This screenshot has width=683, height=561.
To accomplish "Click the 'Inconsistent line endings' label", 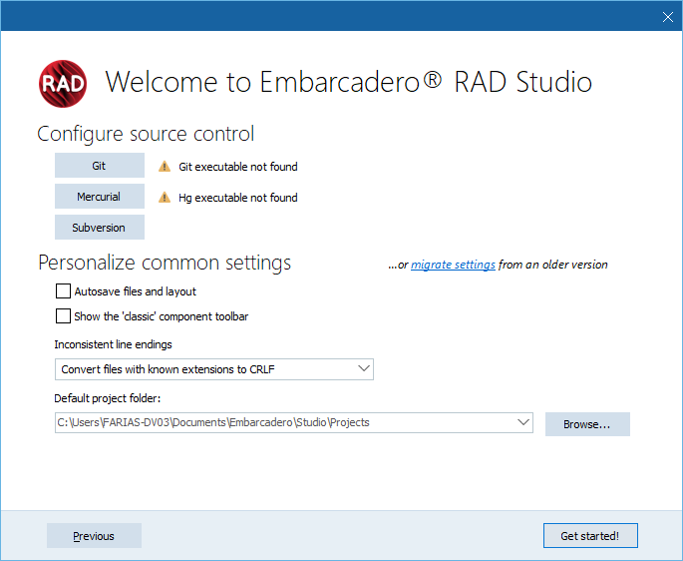I will tap(113, 344).
